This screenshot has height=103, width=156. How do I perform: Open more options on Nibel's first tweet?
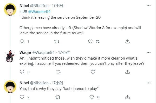(x=148, y=6)
